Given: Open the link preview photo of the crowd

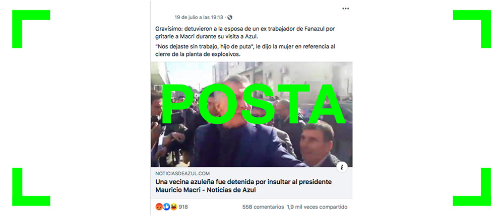Looking at the screenshot, I should [251, 114].
